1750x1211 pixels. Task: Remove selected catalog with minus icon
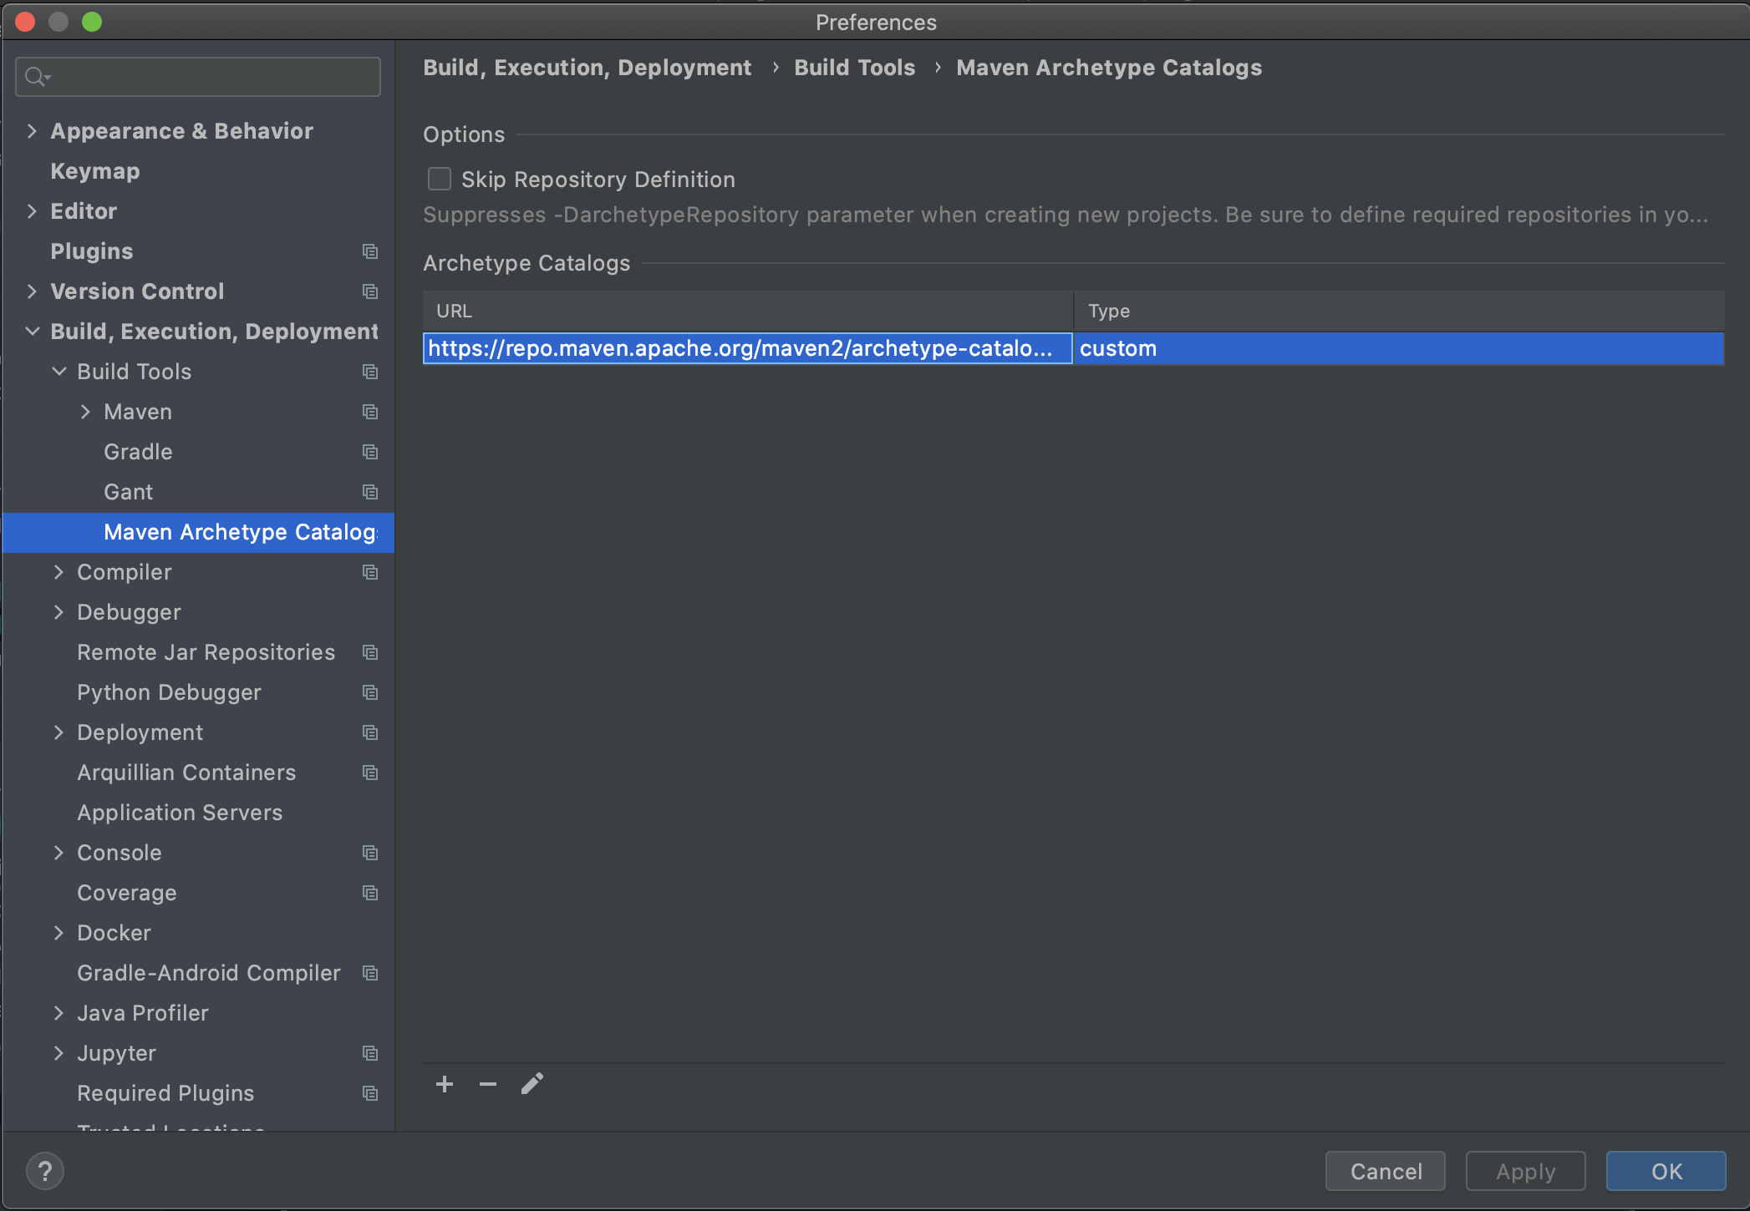click(x=488, y=1084)
